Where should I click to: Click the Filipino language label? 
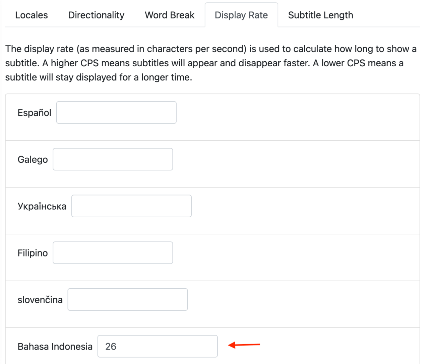point(33,253)
